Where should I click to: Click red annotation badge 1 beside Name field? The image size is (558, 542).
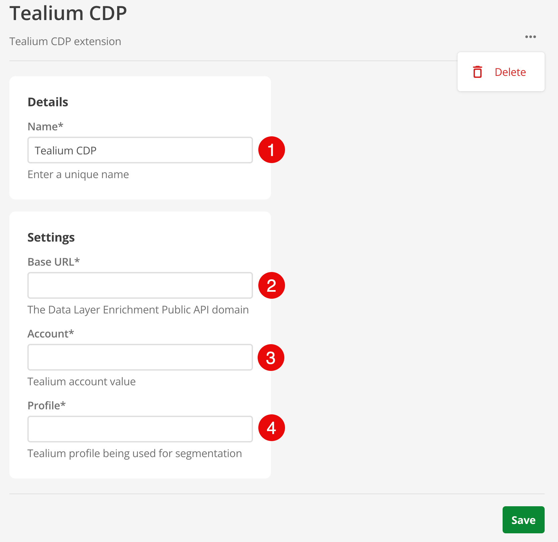coord(271,150)
